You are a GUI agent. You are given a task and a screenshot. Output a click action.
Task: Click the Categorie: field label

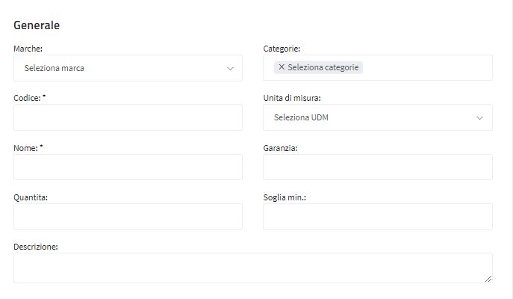pos(282,49)
